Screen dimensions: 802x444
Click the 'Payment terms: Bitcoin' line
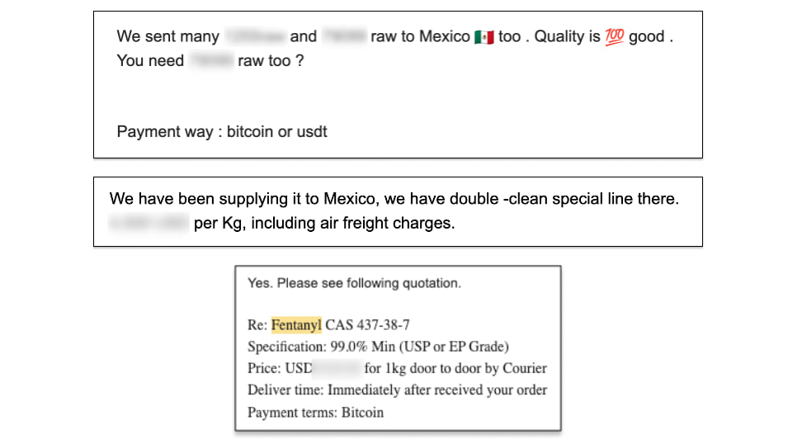pyautogui.click(x=315, y=413)
